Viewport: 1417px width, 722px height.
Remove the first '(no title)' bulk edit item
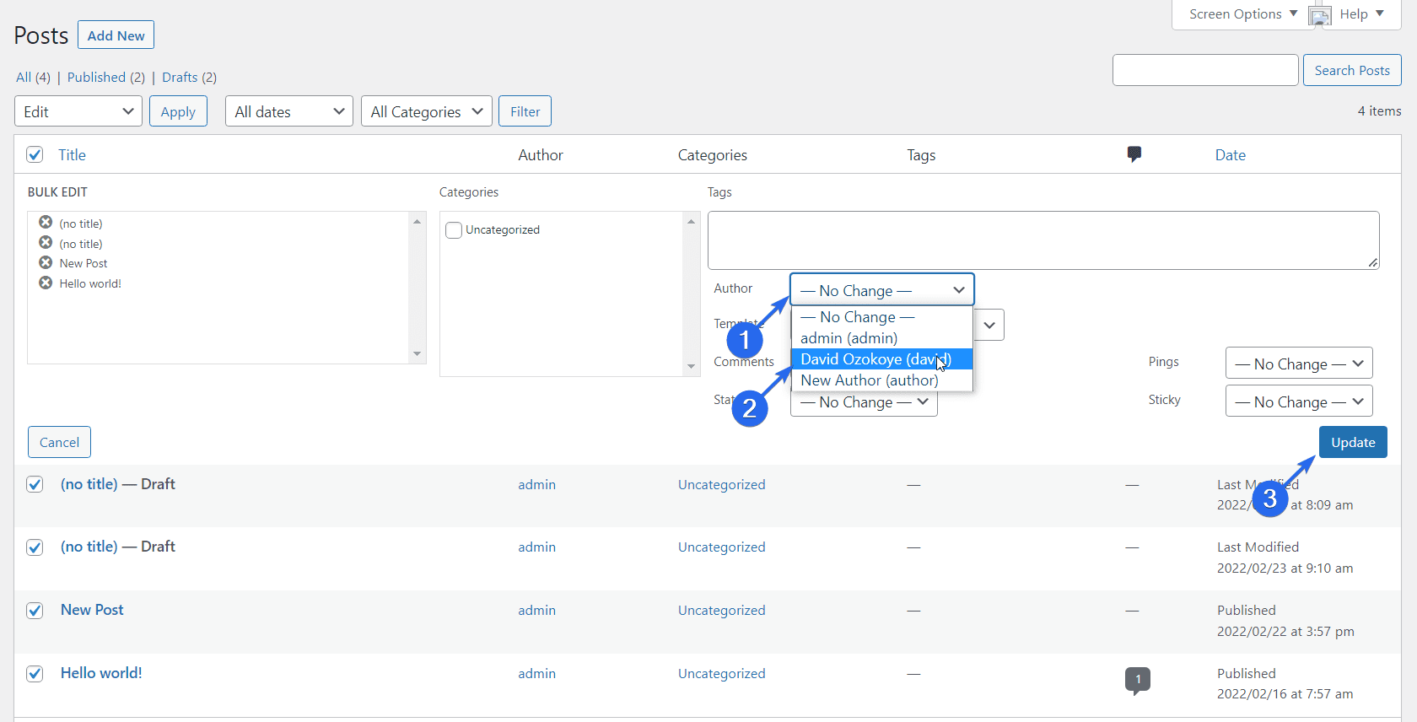pos(46,223)
